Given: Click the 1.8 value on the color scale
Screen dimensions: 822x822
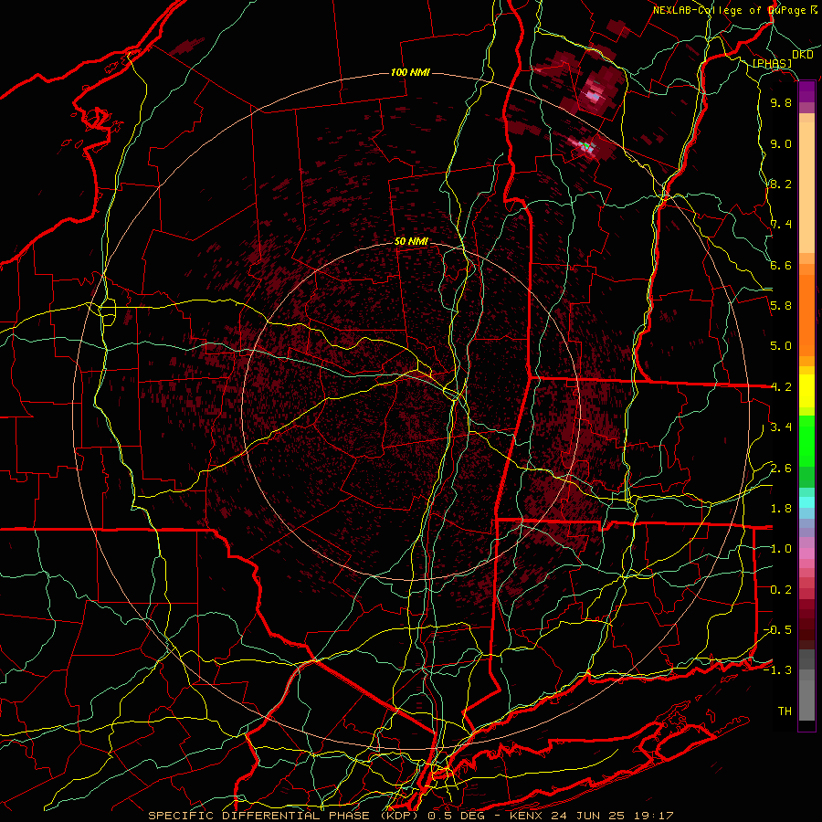Looking at the screenshot, I should 781,509.
